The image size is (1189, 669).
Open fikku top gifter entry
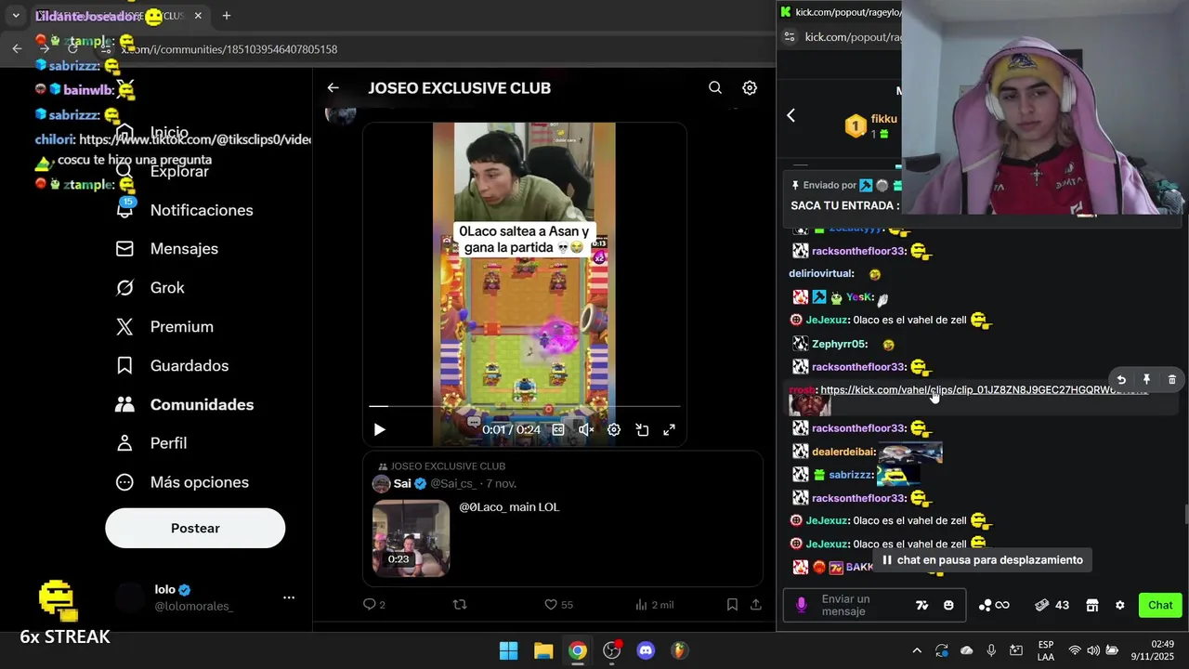pyautogui.click(x=871, y=125)
